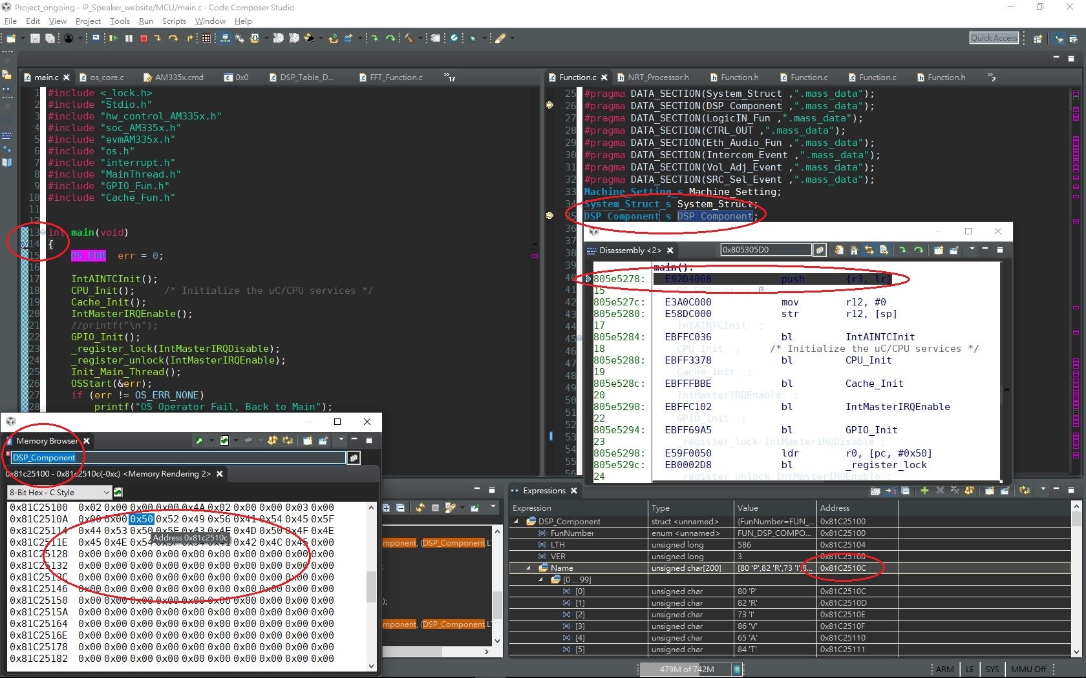Screen dimensions: 1086x678
Task: Click Assembly Step Into in Disassembly toolbar
Action: (903, 250)
